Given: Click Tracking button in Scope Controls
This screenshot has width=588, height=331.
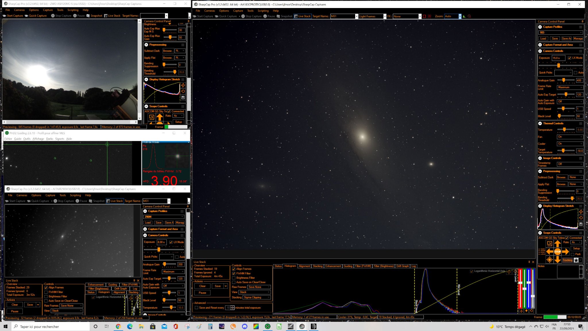Looking at the screenshot, I should (x=567, y=260).
